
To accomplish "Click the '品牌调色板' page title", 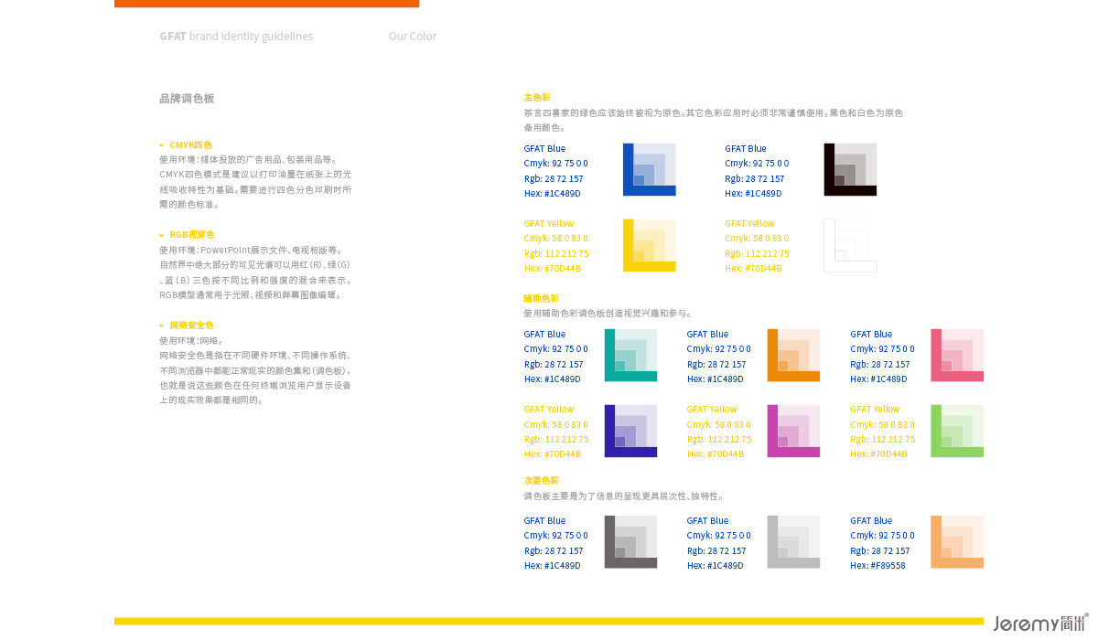I will coord(187,99).
